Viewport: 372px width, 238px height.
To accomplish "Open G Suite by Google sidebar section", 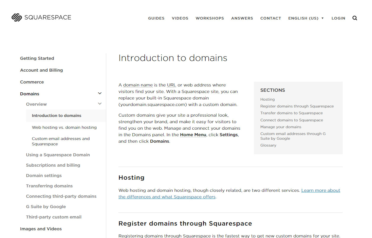I will click(x=46, y=207).
